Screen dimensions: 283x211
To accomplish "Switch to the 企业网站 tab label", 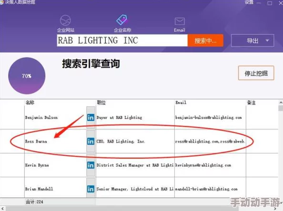I will tap(66, 30).
